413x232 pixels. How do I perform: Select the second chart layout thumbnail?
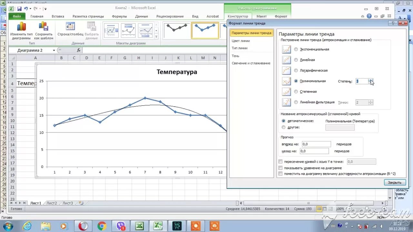click(x=128, y=31)
